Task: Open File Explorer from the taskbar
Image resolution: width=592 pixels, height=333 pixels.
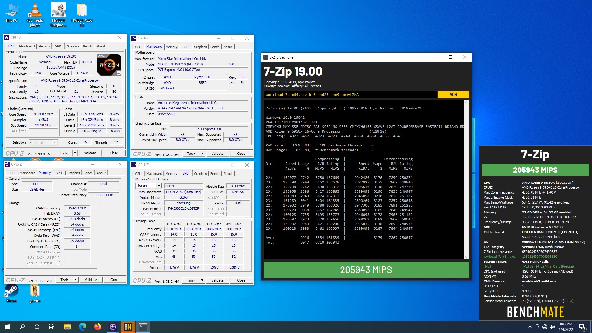Action: [67, 327]
